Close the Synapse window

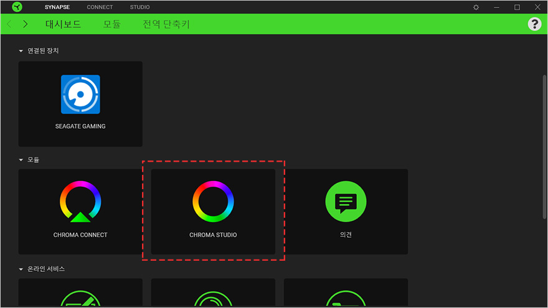(537, 7)
